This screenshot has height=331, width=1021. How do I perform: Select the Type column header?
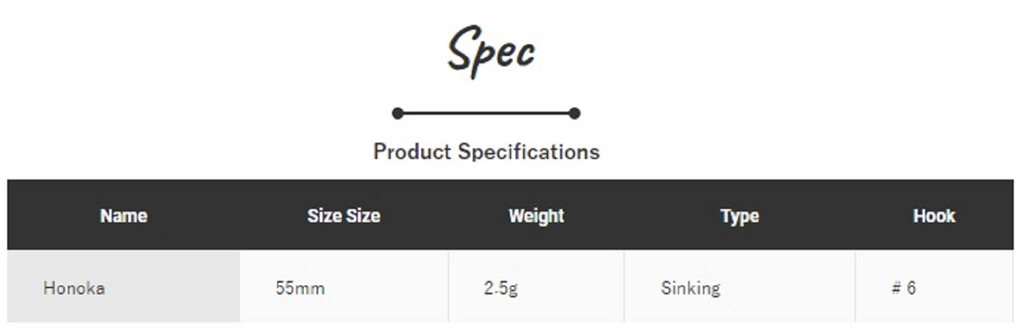[739, 216]
